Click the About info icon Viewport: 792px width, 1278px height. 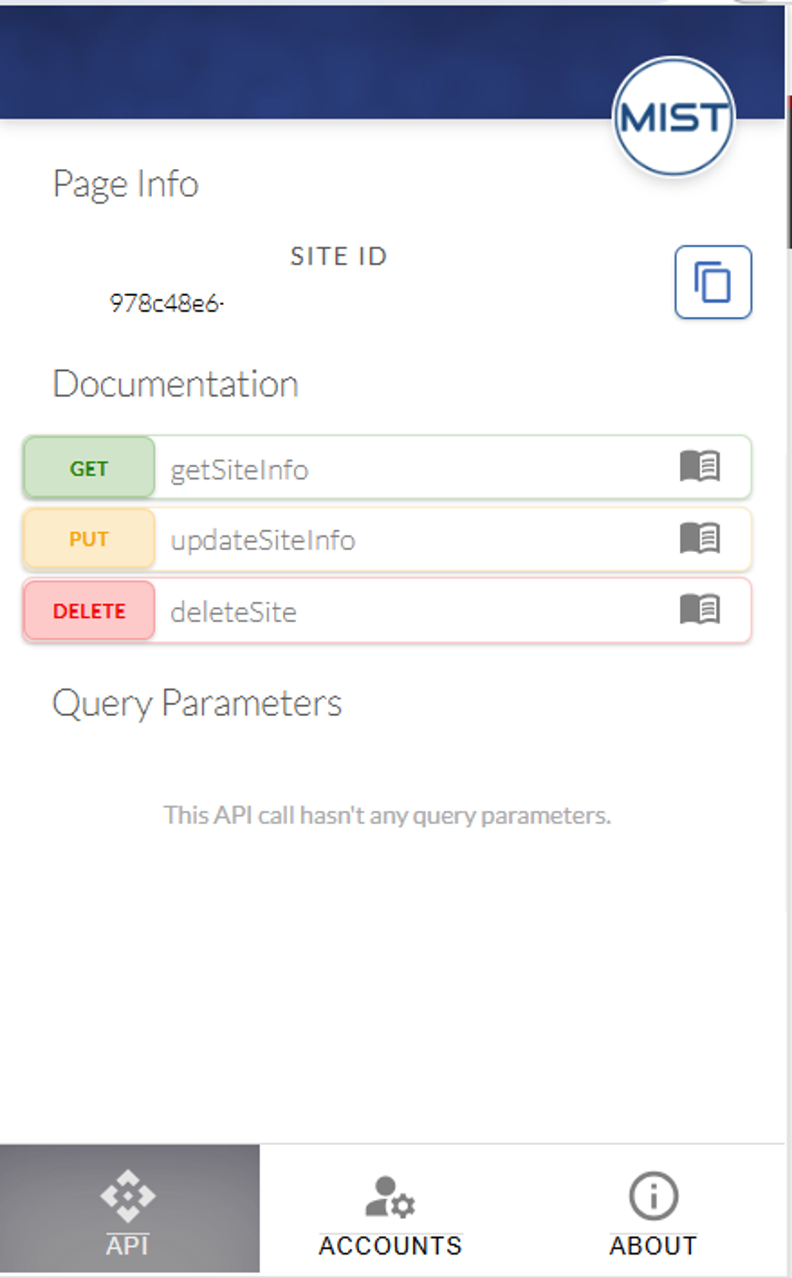click(653, 1196)
